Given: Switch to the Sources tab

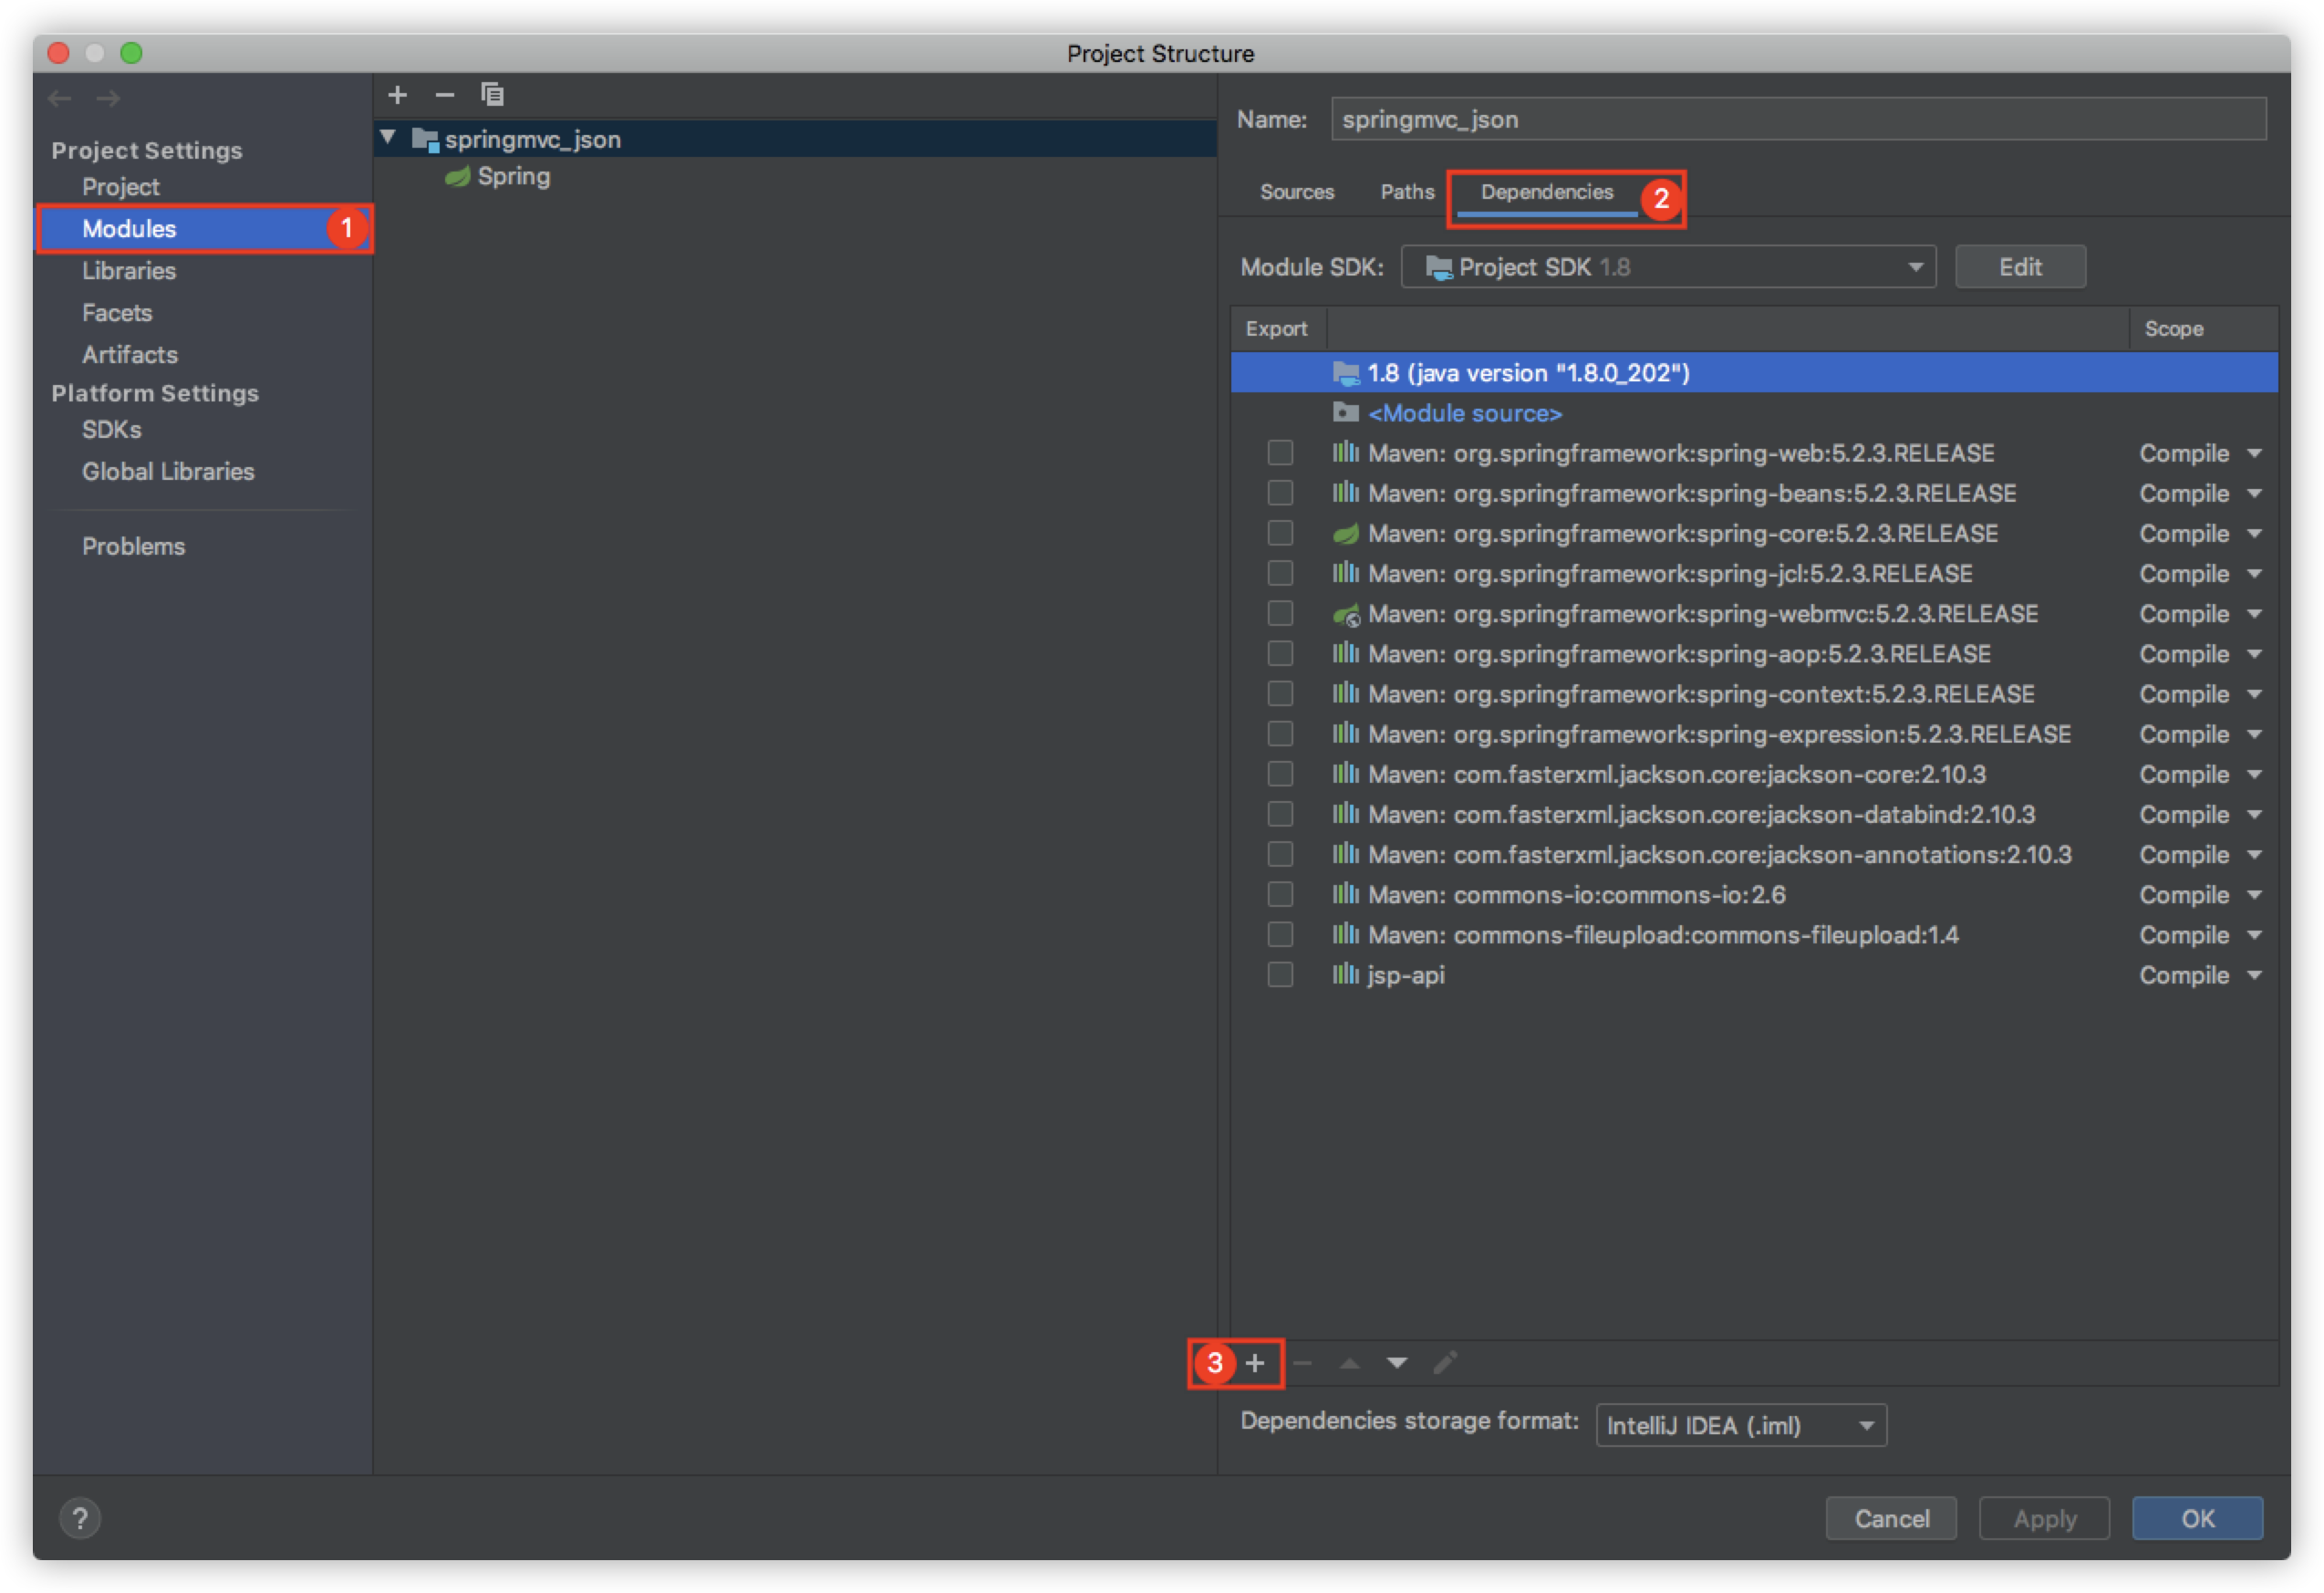Looking at the screenshot, I should [1296, 192].
